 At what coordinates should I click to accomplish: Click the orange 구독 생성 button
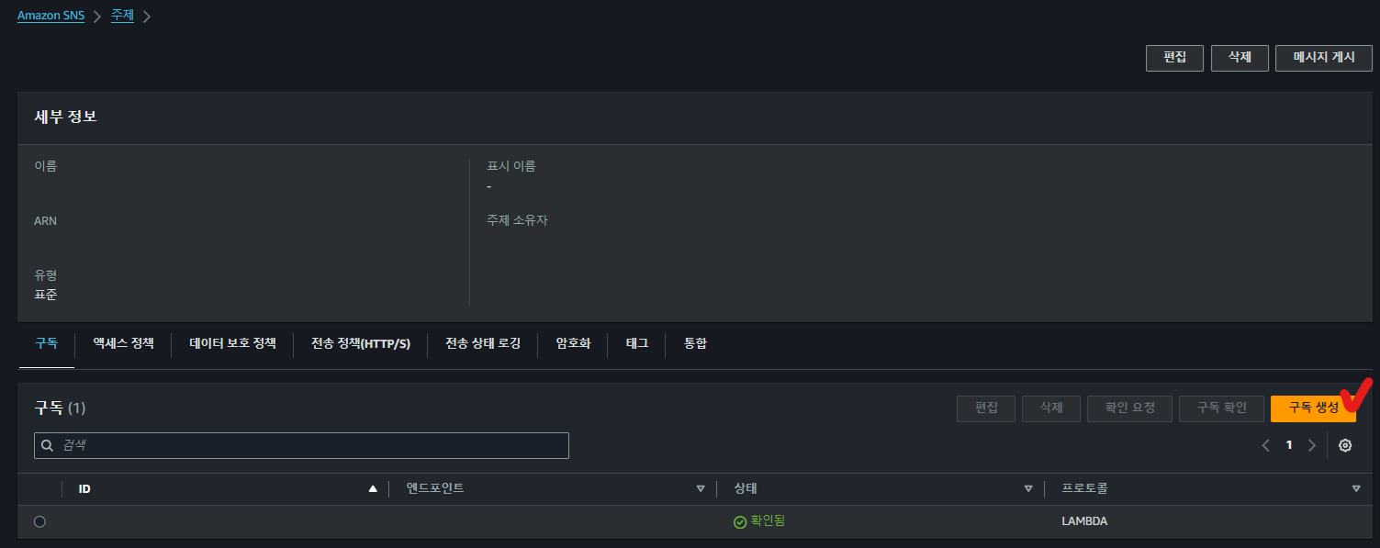(1313, 408)
